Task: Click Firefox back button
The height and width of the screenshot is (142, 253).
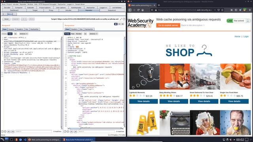Action: tap(130, 10)
